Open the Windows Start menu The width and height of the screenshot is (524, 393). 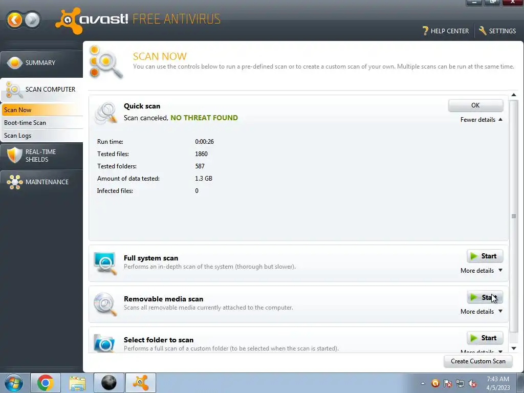(x=14, y=383)
